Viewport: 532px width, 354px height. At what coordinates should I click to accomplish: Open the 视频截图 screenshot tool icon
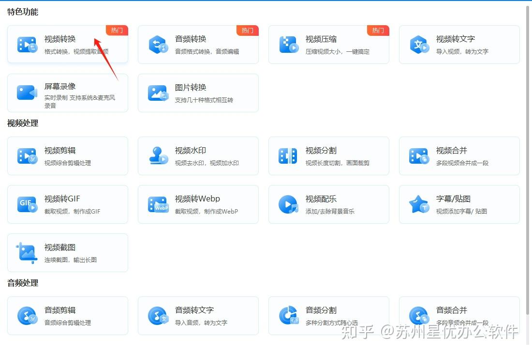pyautogui.click(x=27, y=252)
